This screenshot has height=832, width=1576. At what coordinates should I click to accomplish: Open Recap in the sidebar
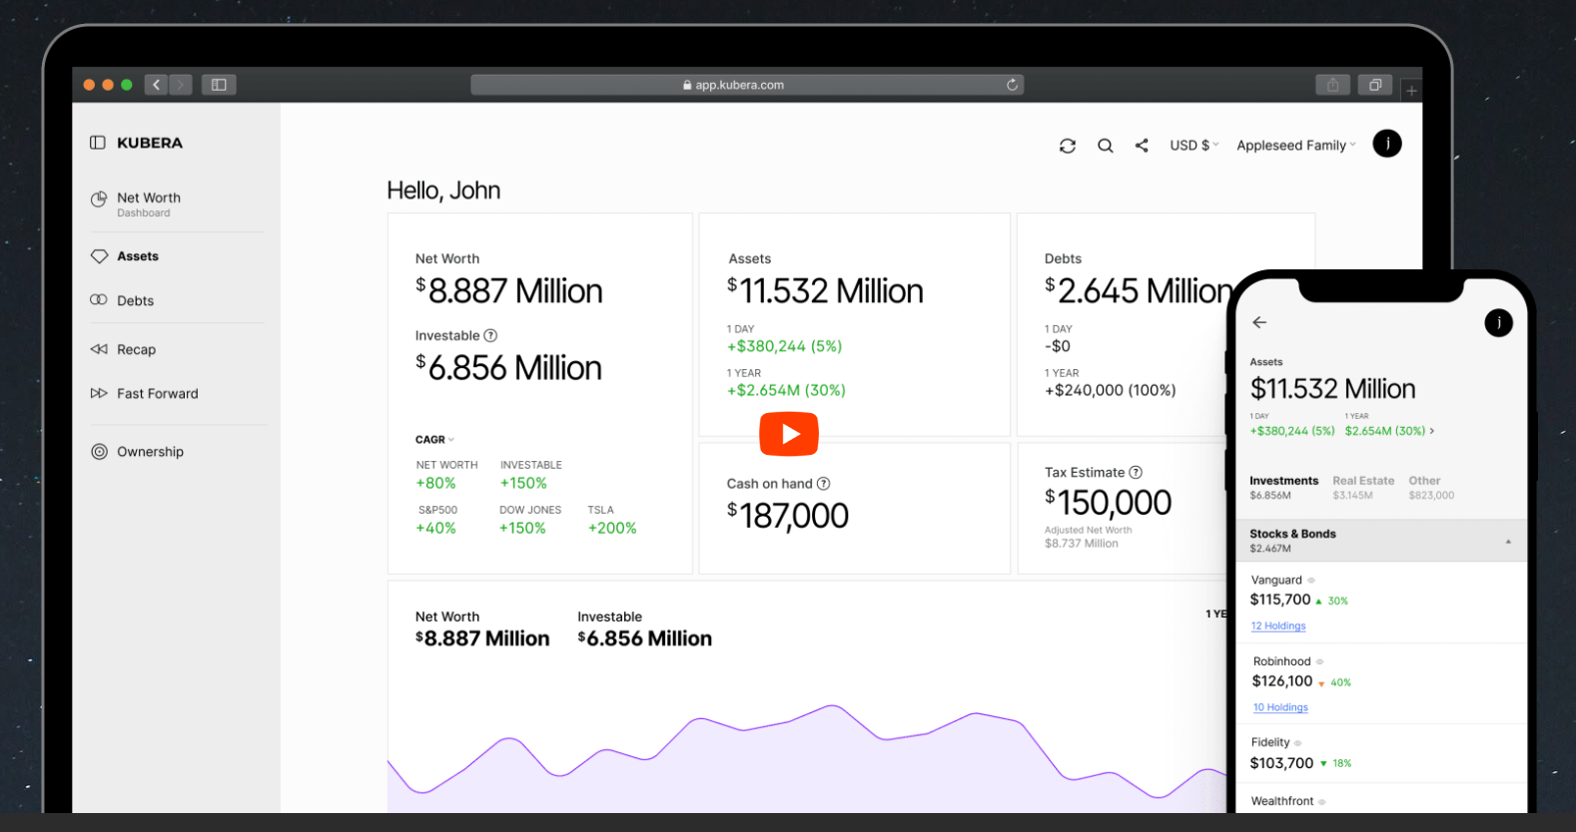tap(136, 349)
